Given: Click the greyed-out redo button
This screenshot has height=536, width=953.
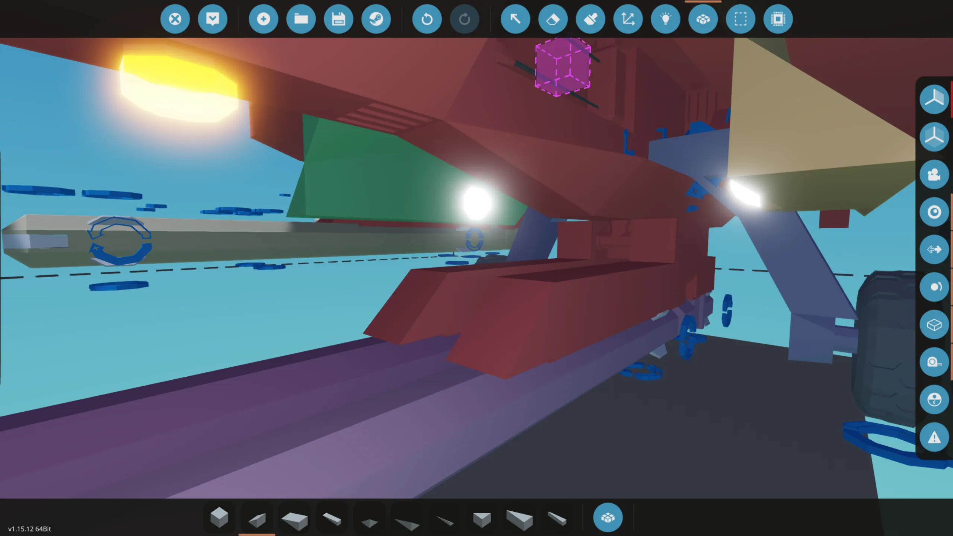Looking at the screenshot, I should [464, 19].
